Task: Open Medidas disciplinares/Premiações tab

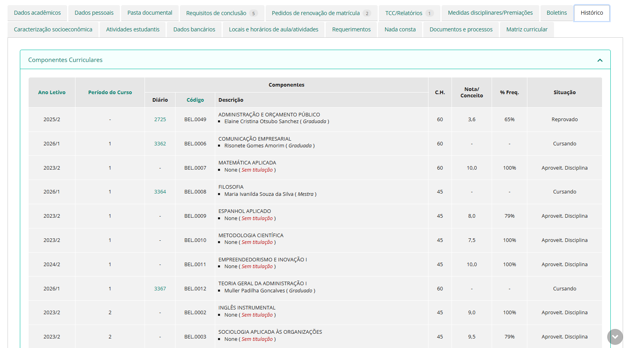Action: pyautogui.click(x=490, y=13)
